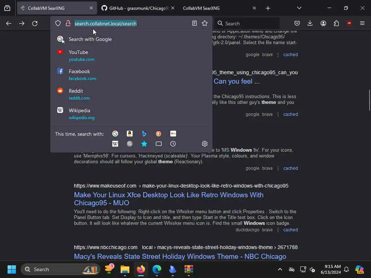Image resolution: width=371 pixels, height=278 pixels.
Task: Open search settings gear in dropdown
Action: [x=205, y=144]
